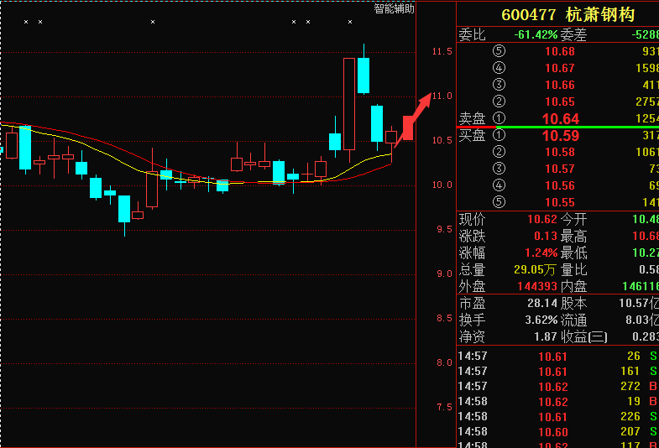Image resolution: width=659 pixels, height=448 pixels.
Task: Click the 市盈 value 28.14
Action: click(542, 303)
